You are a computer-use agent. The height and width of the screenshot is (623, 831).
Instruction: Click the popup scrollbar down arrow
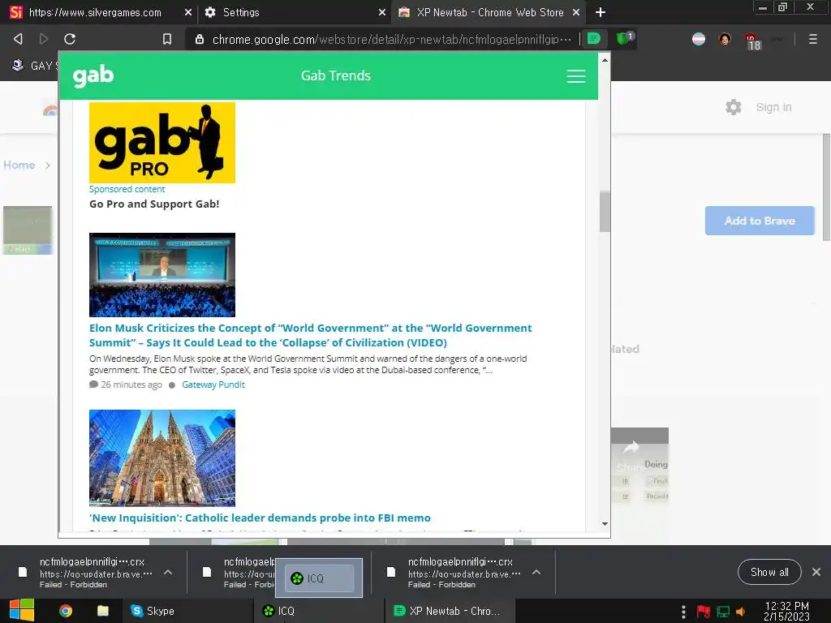[605, 524]
